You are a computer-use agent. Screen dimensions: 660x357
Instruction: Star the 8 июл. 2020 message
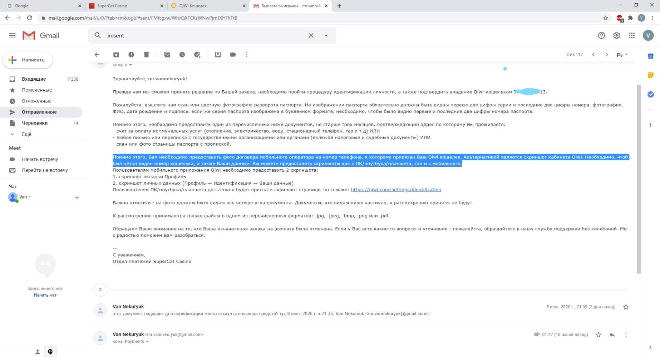click(626, 307)
